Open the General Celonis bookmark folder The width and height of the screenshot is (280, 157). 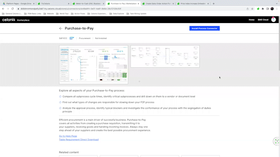tap(12, 14)
